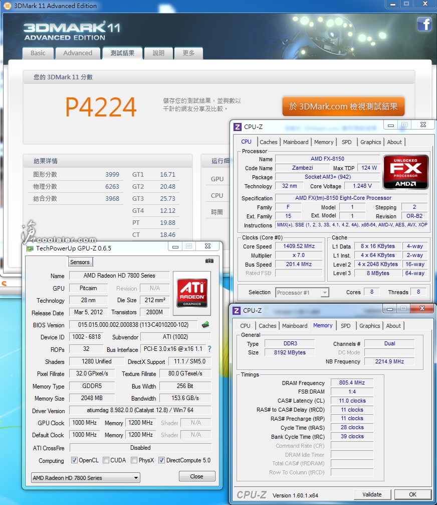This screenshot has height=505, width=437.
Task: Click the 物理分數 6263 result row
Action: [x=76, y=186]
